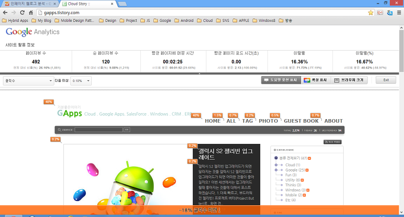The image size is (404, 217).
Task: Open the APPLE bookmark folder
Action: (241, 20)
